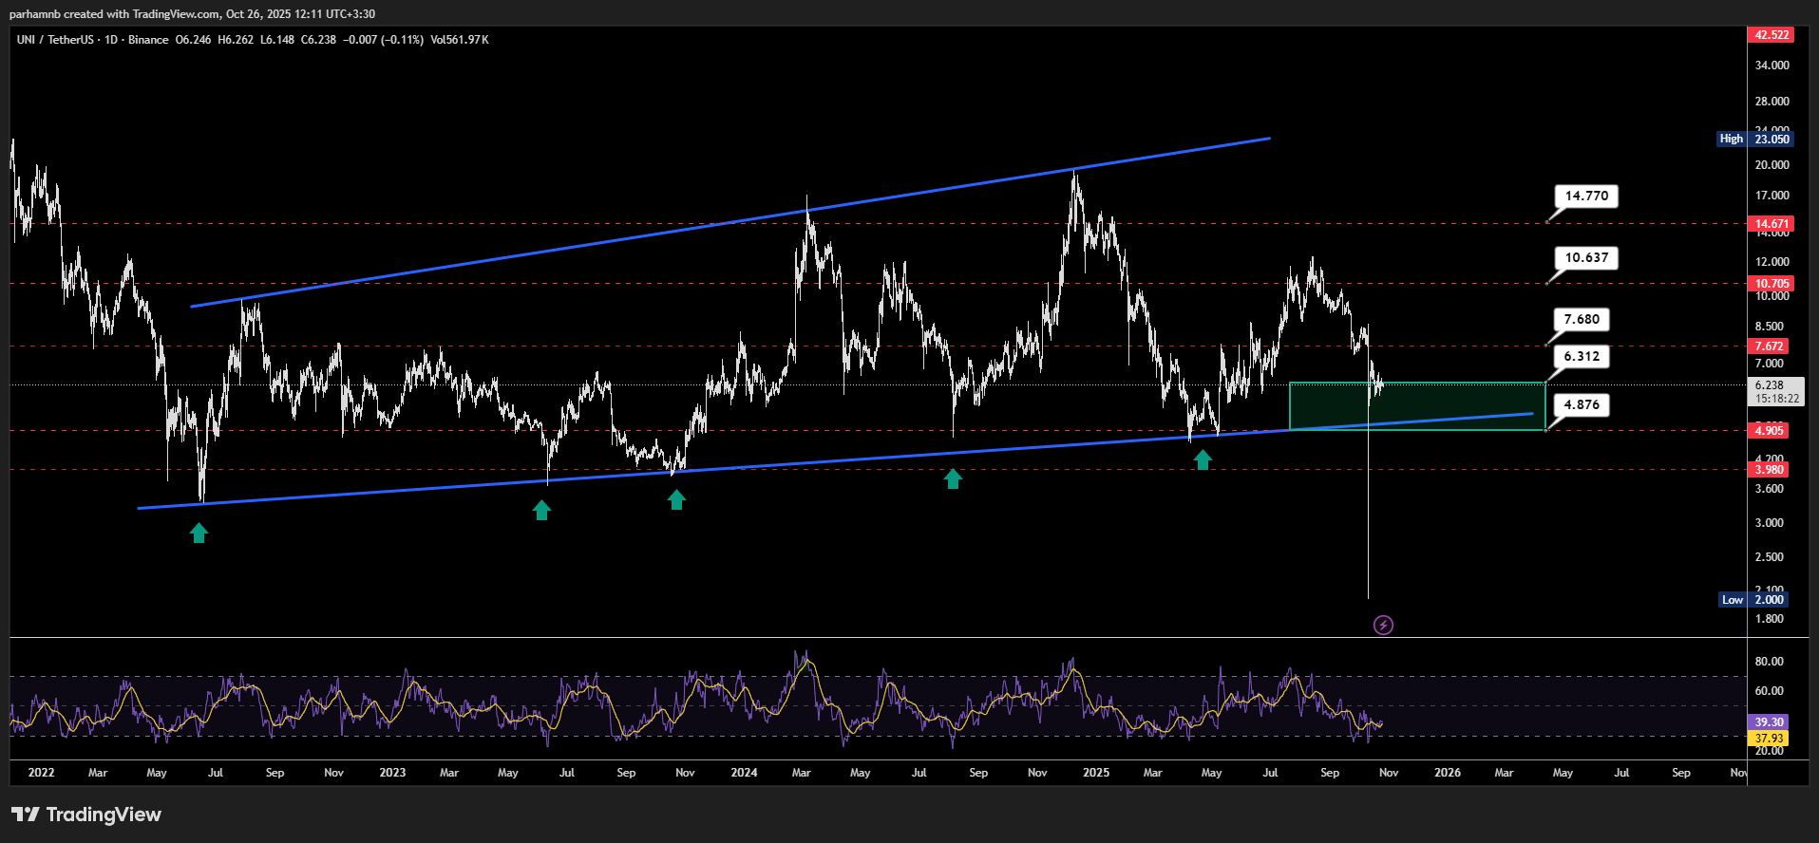The image size is (1819, 843).
Task: Click the 2024 label on time axis
Action: pyautogui.click(x=744, y=773)
